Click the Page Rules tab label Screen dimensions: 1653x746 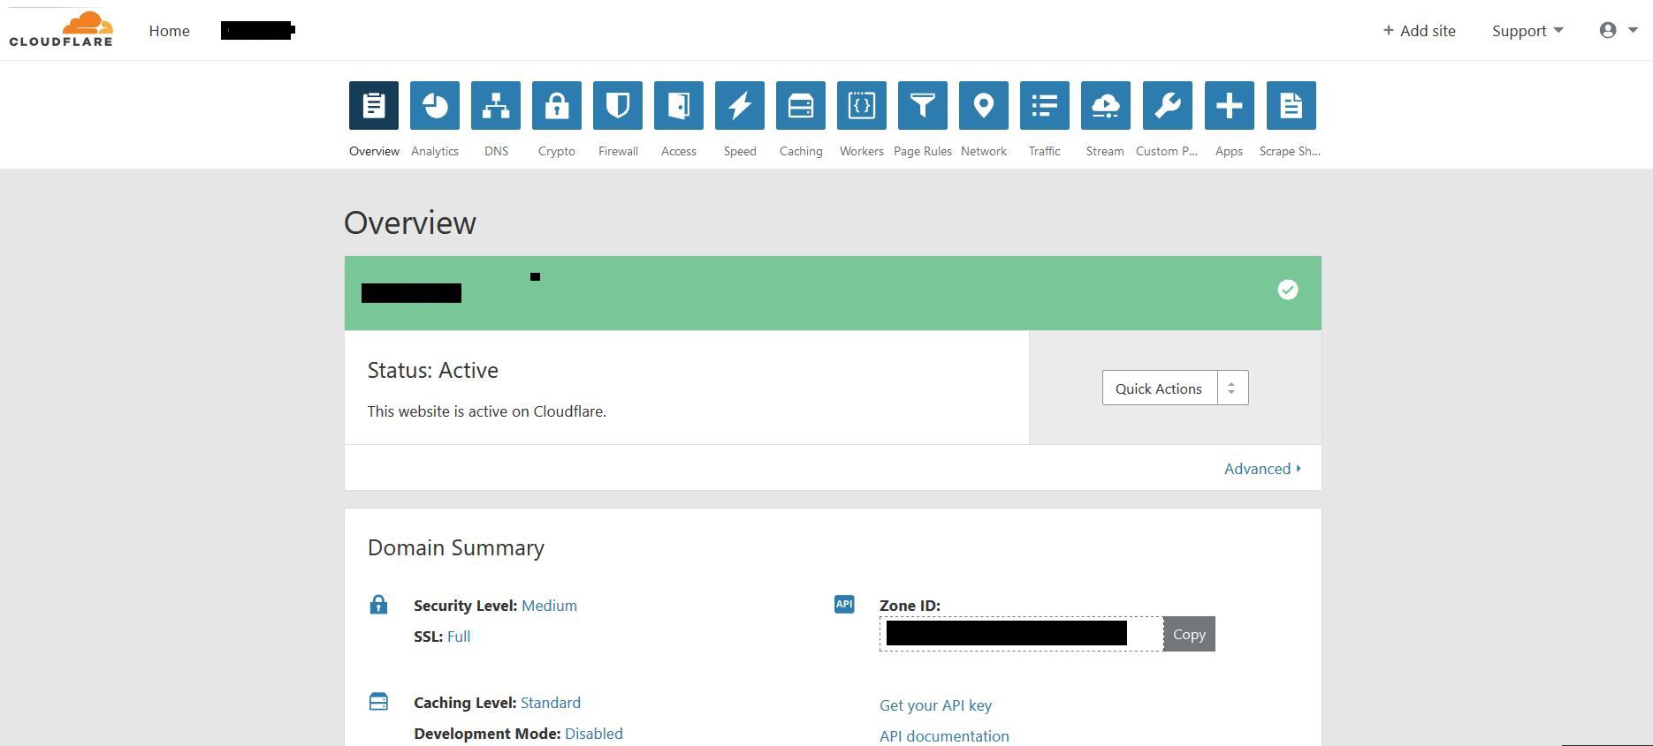click(923, 151)
